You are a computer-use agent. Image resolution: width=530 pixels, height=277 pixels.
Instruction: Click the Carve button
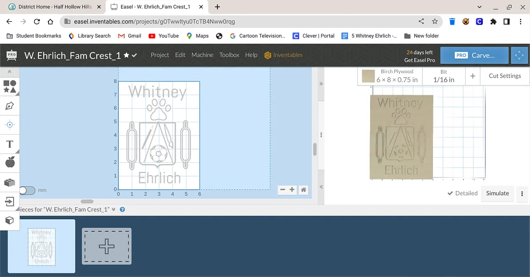[x=474, y=55]
